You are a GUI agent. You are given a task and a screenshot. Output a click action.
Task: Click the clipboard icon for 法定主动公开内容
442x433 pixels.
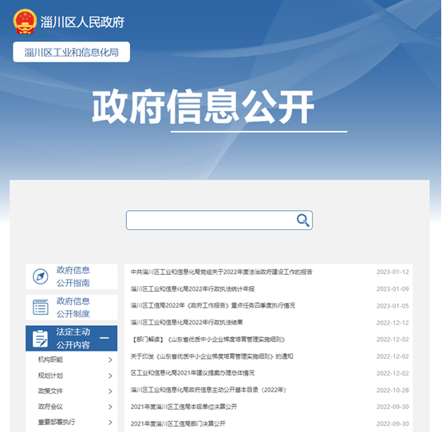tap(41, 339)
